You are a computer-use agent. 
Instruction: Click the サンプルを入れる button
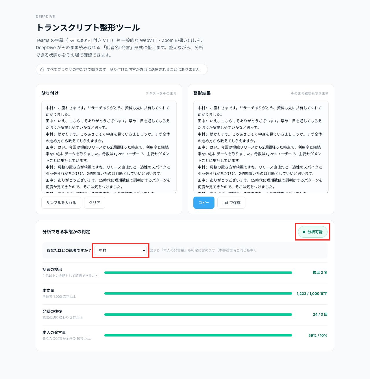click(61, 203)
